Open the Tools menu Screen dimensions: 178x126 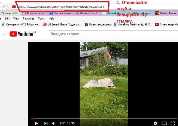(x=41, y=18)
